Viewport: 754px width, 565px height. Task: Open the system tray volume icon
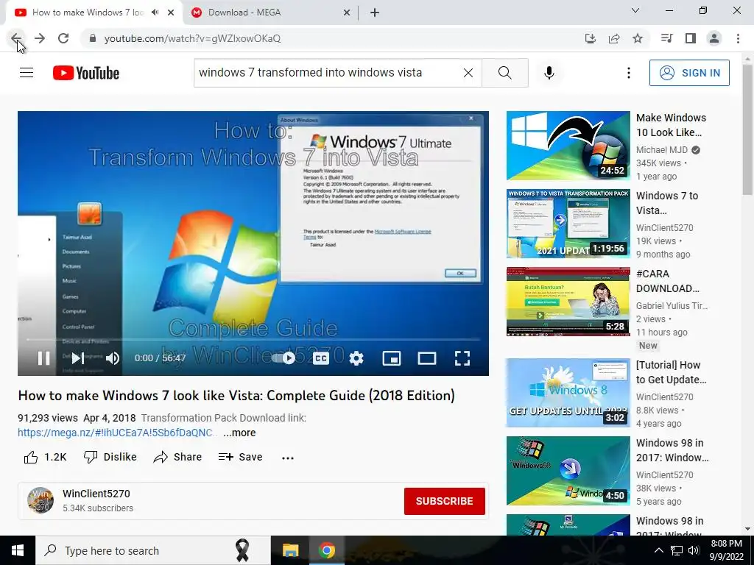(x=694, y=550)
